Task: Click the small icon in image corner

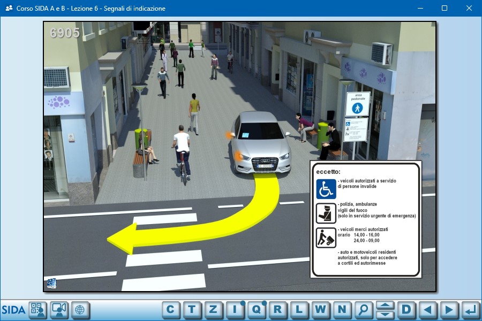Action: (x=51, y=283)
